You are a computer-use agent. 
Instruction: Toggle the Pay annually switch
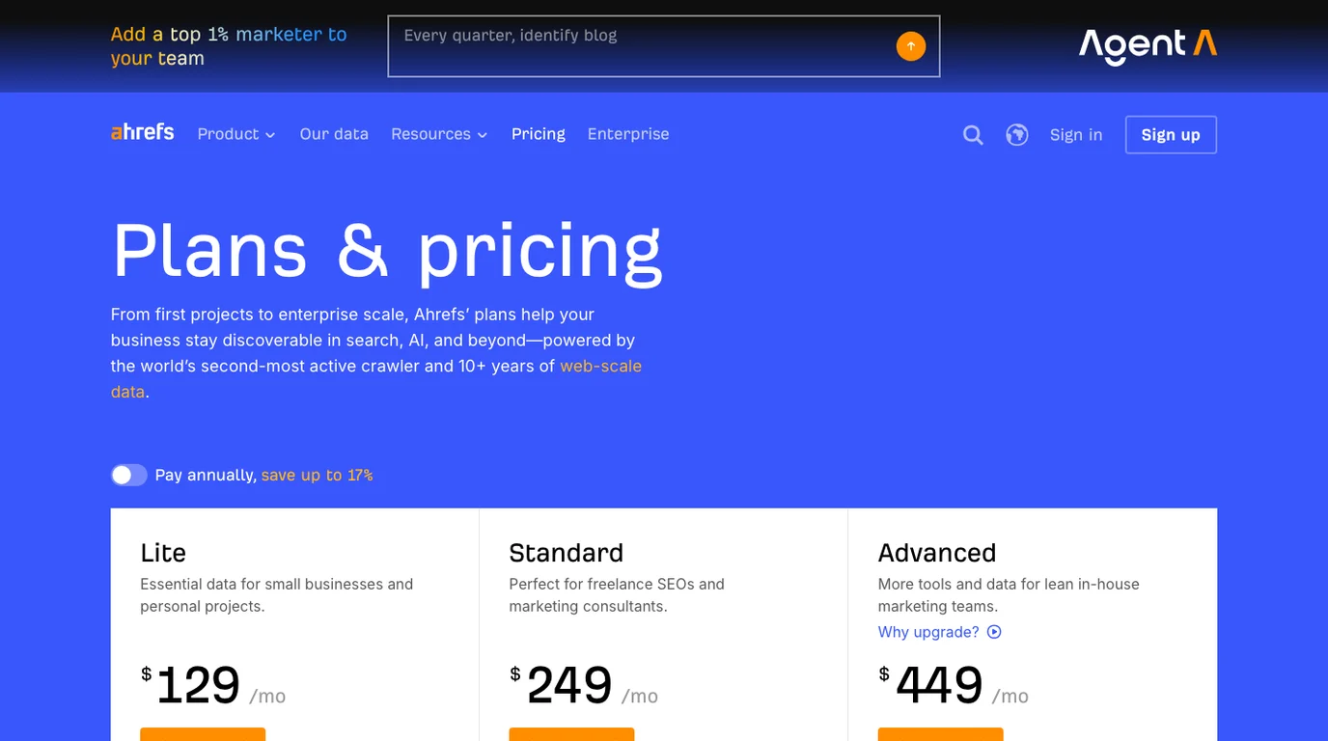pyautogui.click(x=128, y=475)
